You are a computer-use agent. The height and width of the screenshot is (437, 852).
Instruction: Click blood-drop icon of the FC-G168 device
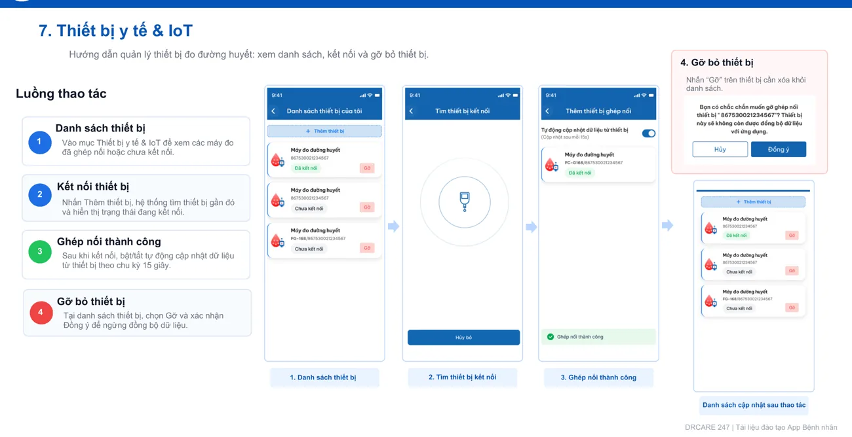[551, 164]
